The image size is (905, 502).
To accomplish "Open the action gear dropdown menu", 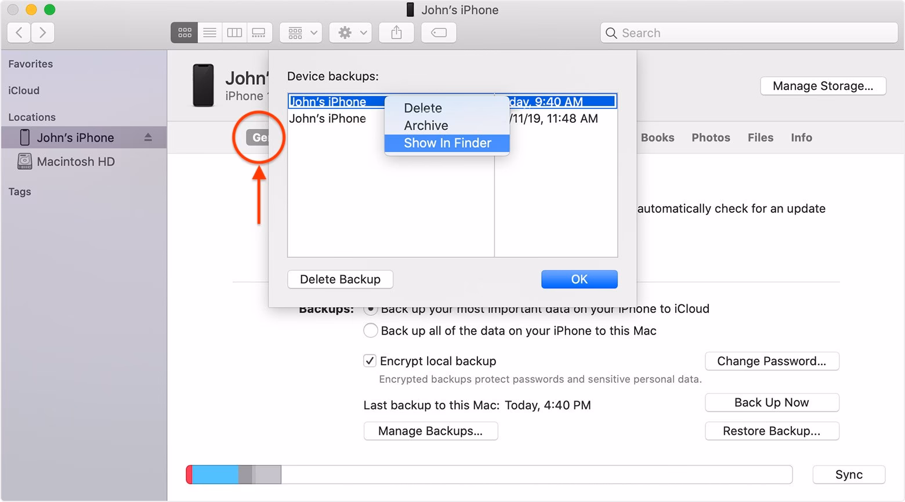I will point(350,32).
